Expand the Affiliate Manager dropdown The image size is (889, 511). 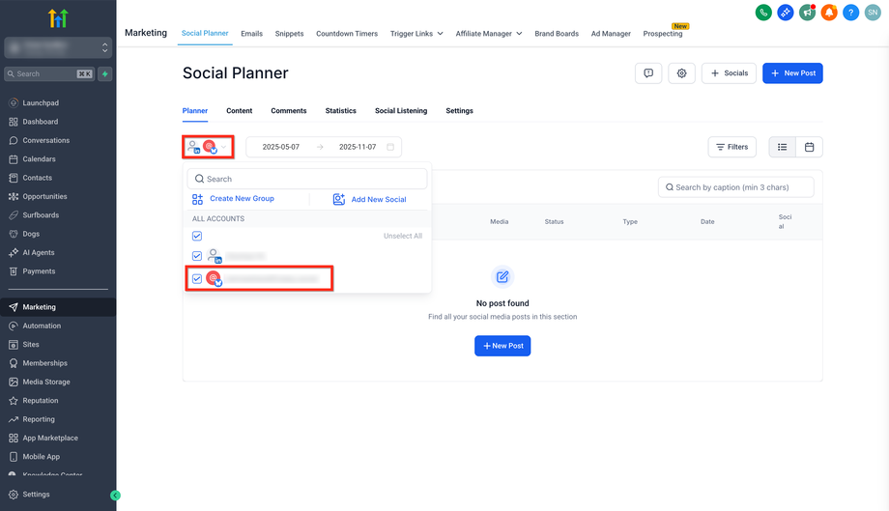(488, 34)
